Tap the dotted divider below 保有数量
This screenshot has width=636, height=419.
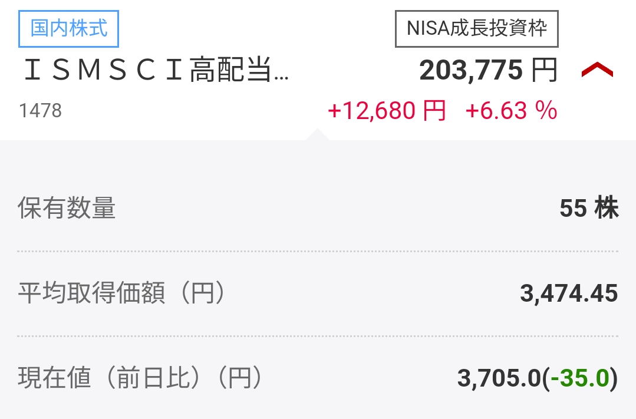click(x=318, y=251)
